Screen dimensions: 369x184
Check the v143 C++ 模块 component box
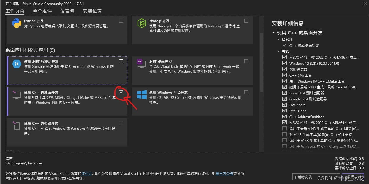[284, 140]
